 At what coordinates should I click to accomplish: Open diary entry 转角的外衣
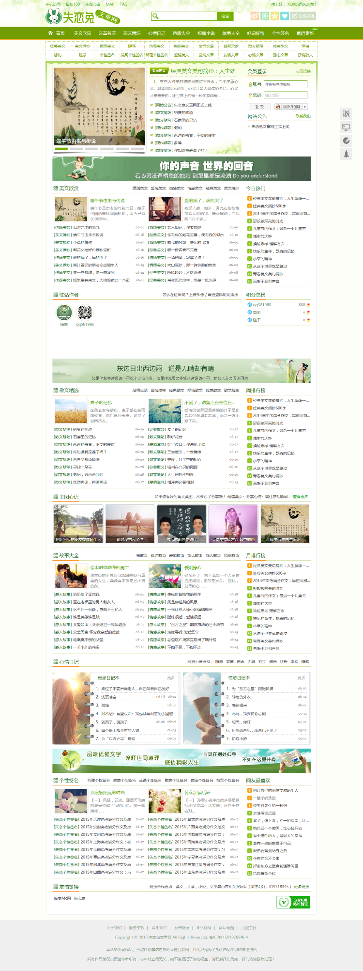pos(242,697)
